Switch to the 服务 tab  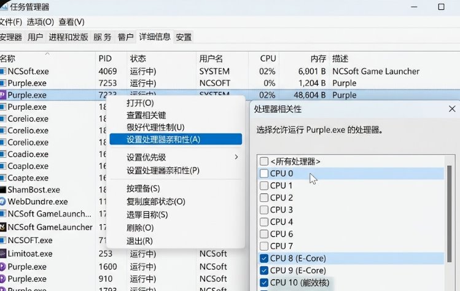click(x=103, y=37)
